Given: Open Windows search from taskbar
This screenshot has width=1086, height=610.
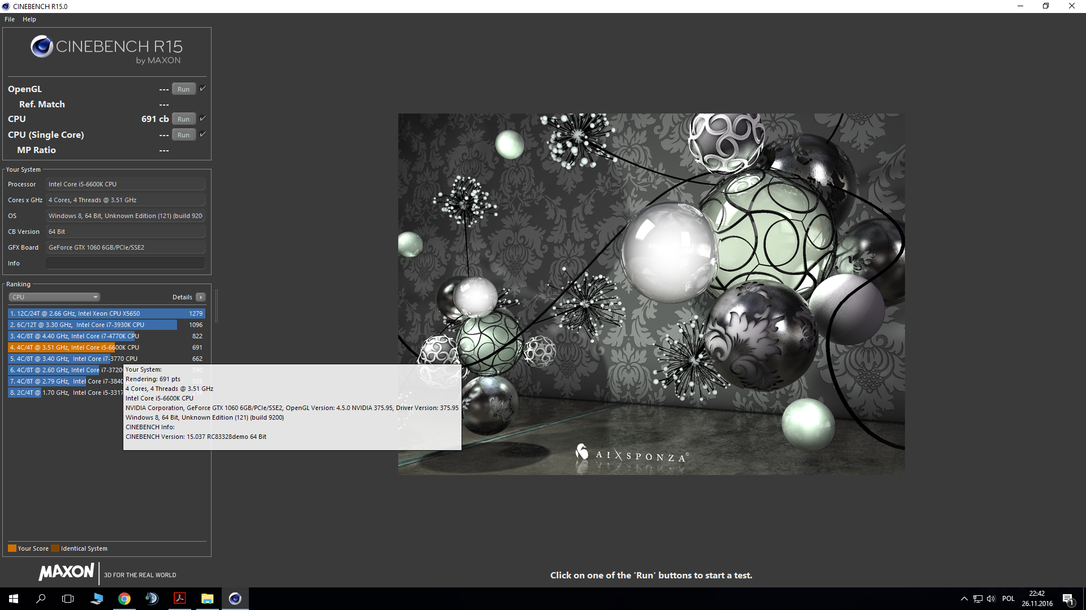Looking at the screenshot, I should 41,599.
